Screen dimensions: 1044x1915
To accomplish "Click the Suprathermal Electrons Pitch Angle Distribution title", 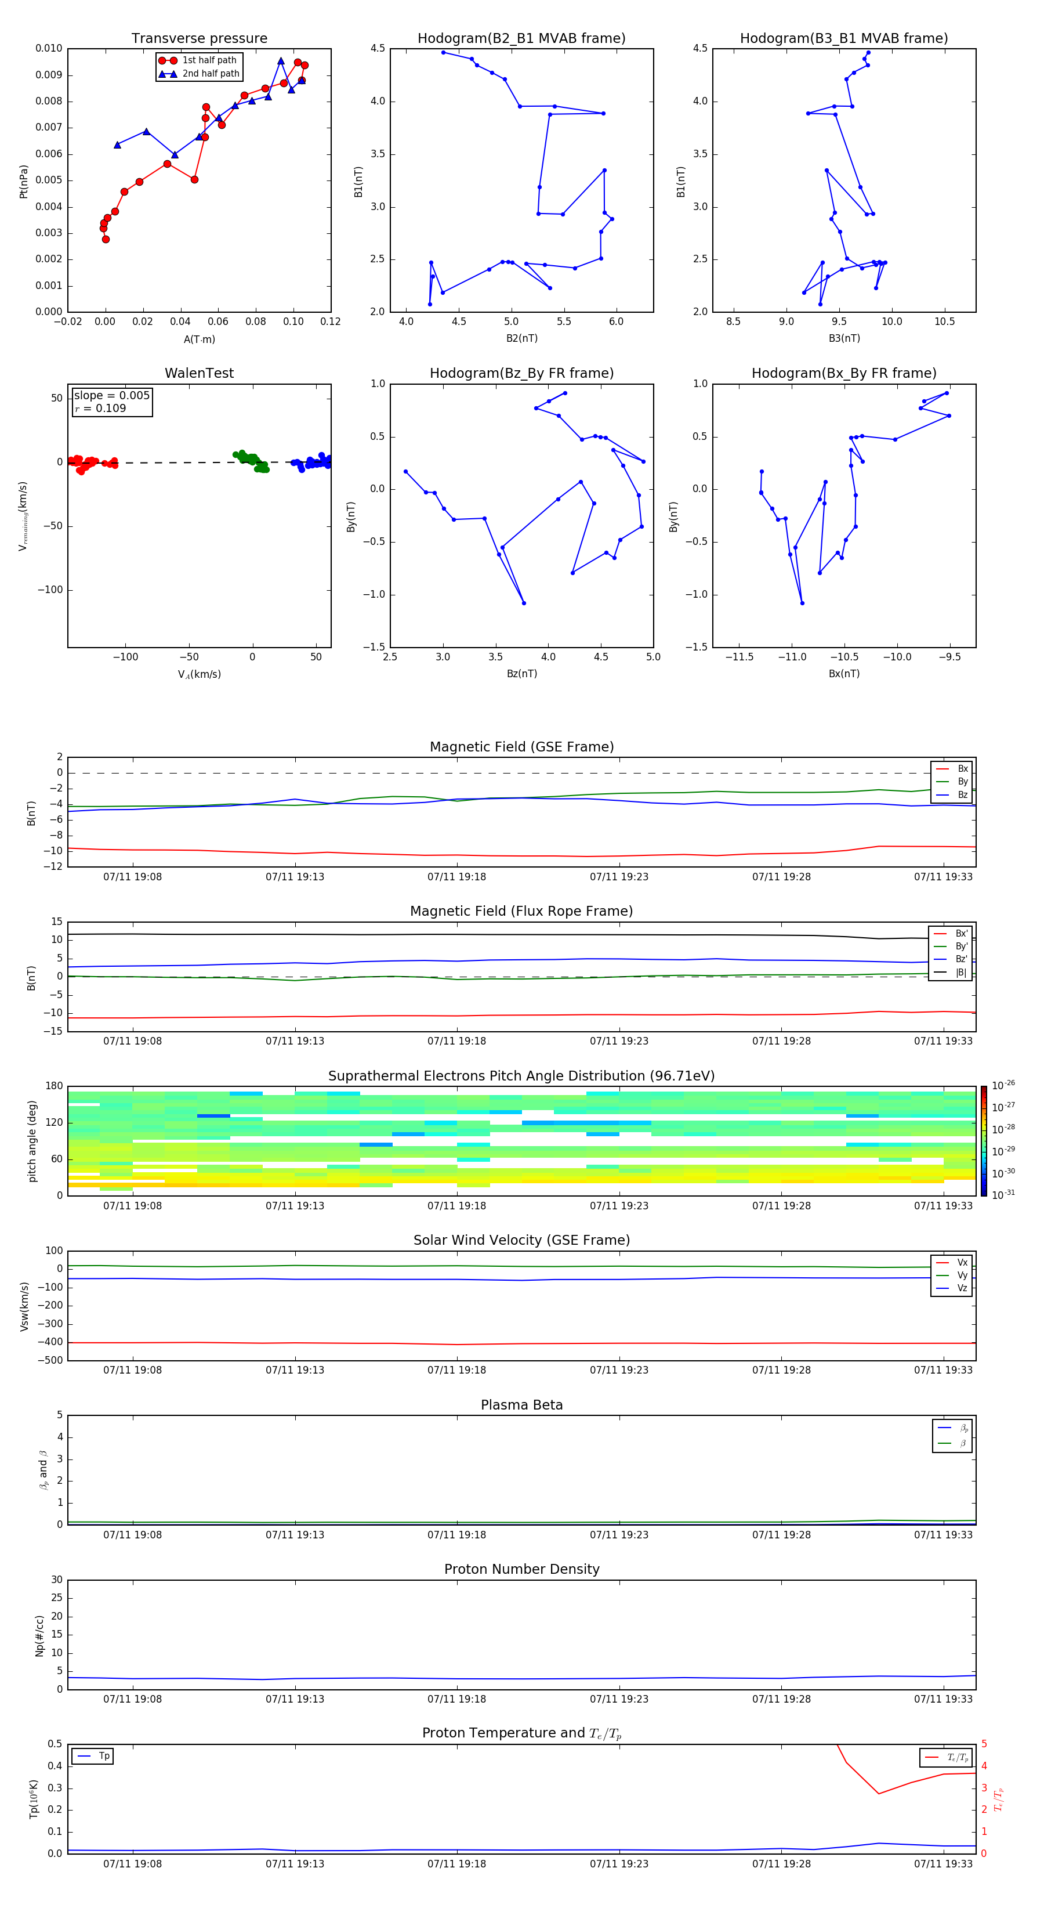I will coord(521,1076).
